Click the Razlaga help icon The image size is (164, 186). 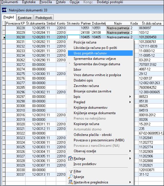point(70,158)
